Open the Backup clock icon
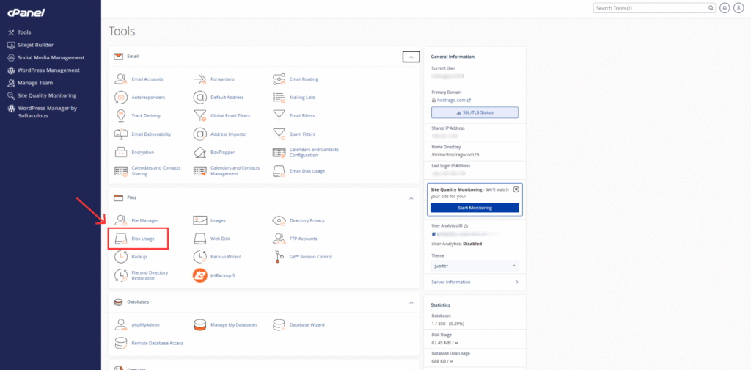This screenshot has height=370, width=751. point(120,257)
